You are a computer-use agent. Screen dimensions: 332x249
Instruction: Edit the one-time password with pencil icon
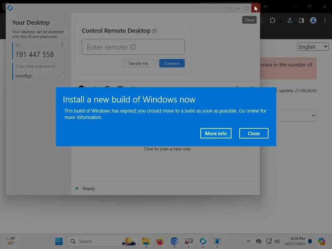(x=60, y=76)
